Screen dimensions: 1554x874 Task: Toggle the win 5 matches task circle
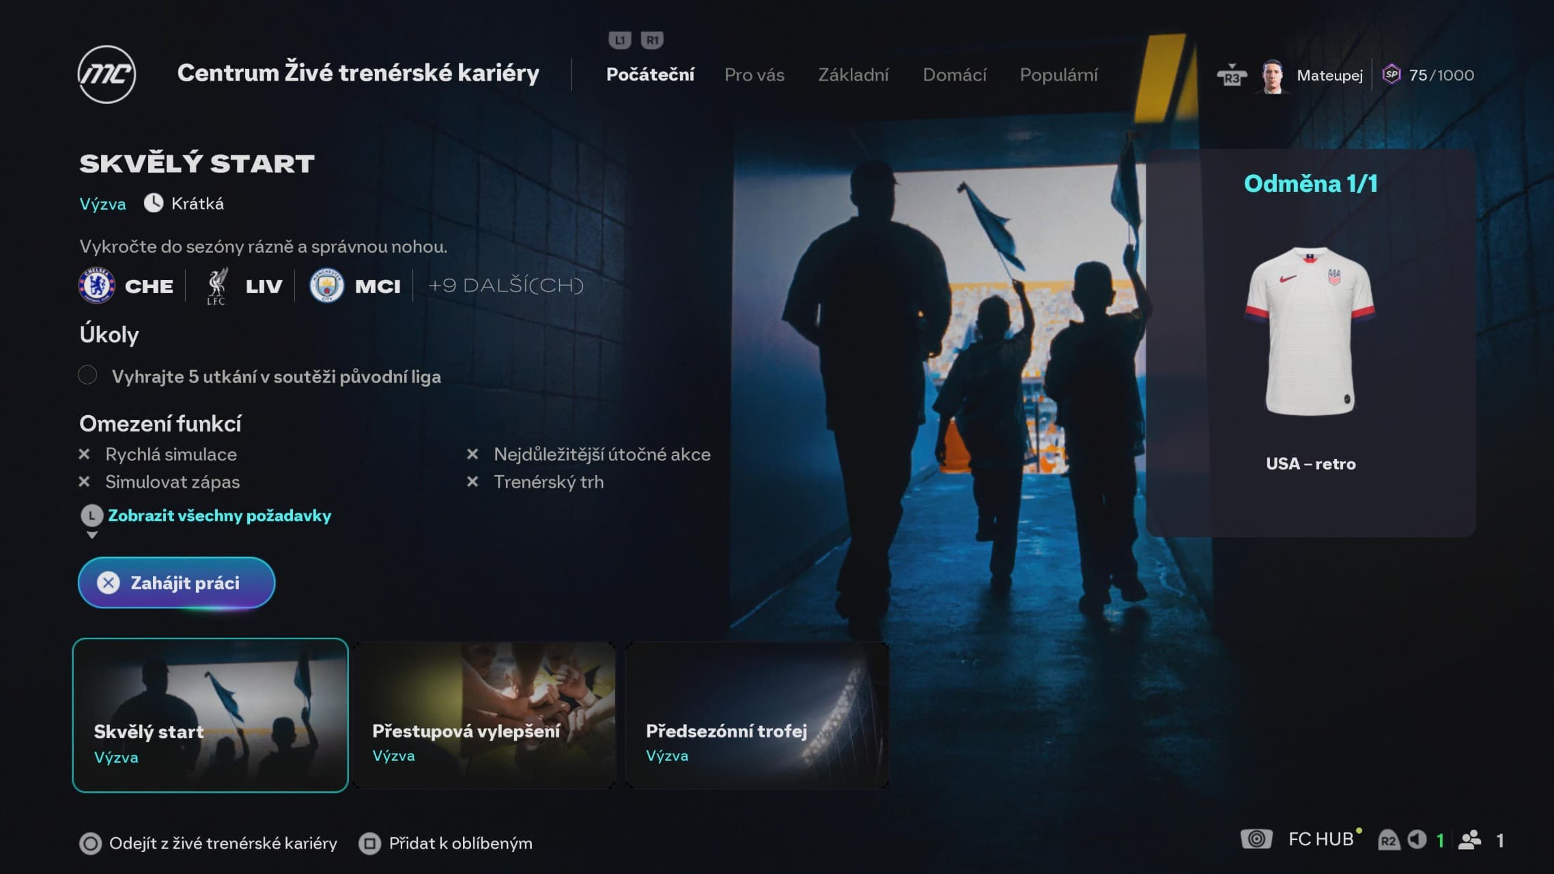87,376
